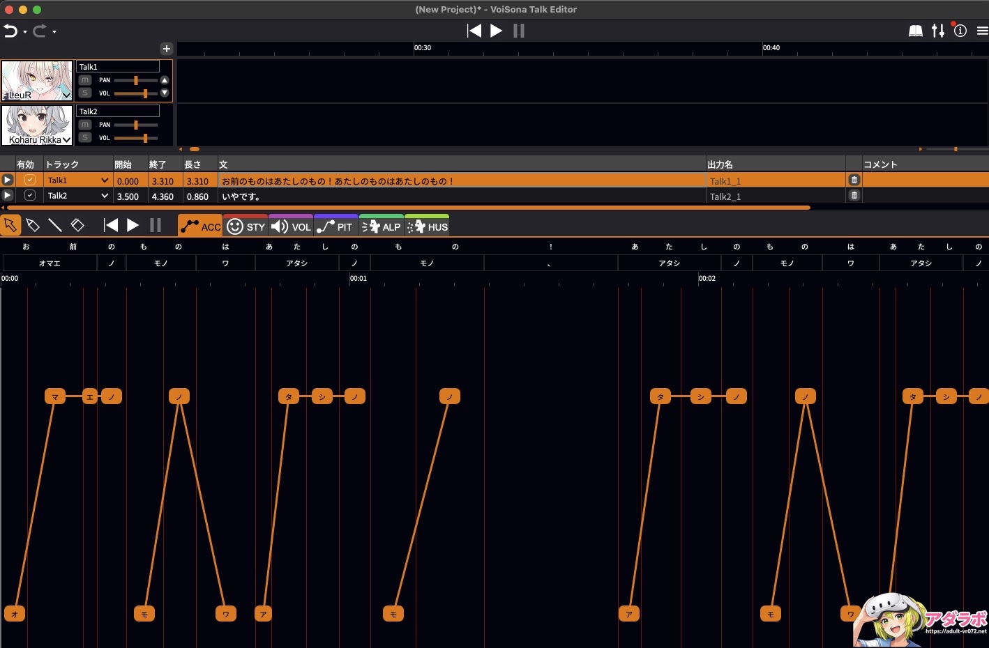The height and width of the screenshot is (648, 989).
Task: Open the Koharu Rikka voice dropdown
Action: [x=66, y=139]
